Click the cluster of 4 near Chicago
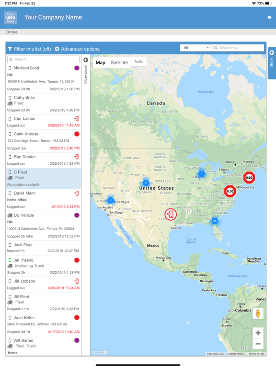Image resolution: width=276 pixels, height=368 pixels. [x=201, y=173]
